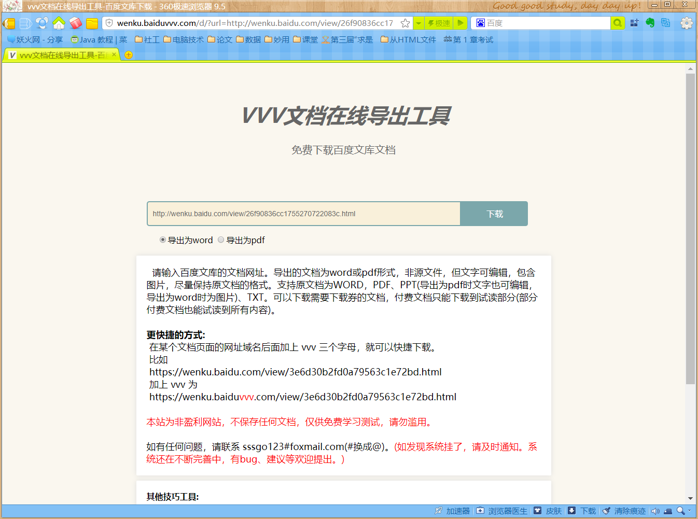Open the translate extension icon
This screenshot has width=698, height=519.
tap(666, 23)
